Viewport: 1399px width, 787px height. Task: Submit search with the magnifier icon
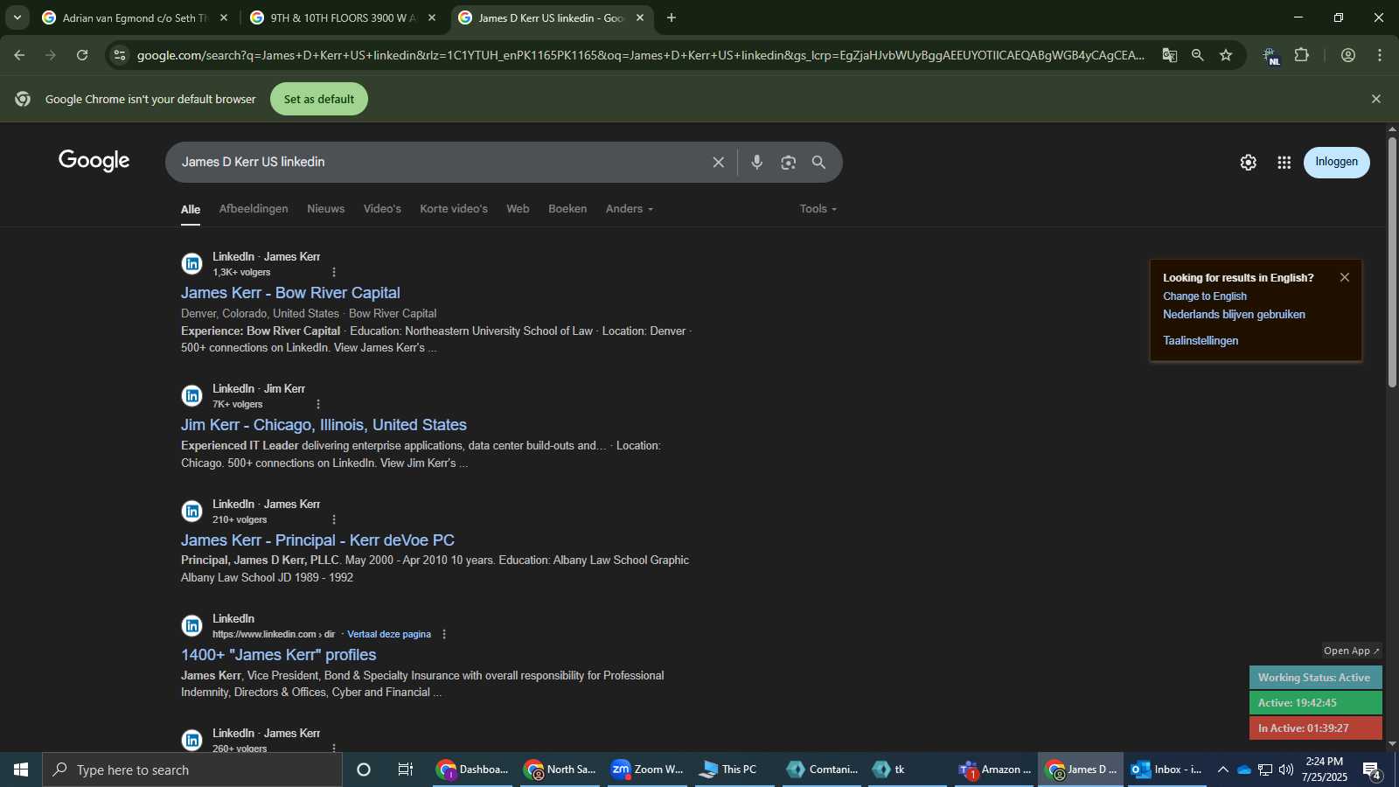coord(818,163)
